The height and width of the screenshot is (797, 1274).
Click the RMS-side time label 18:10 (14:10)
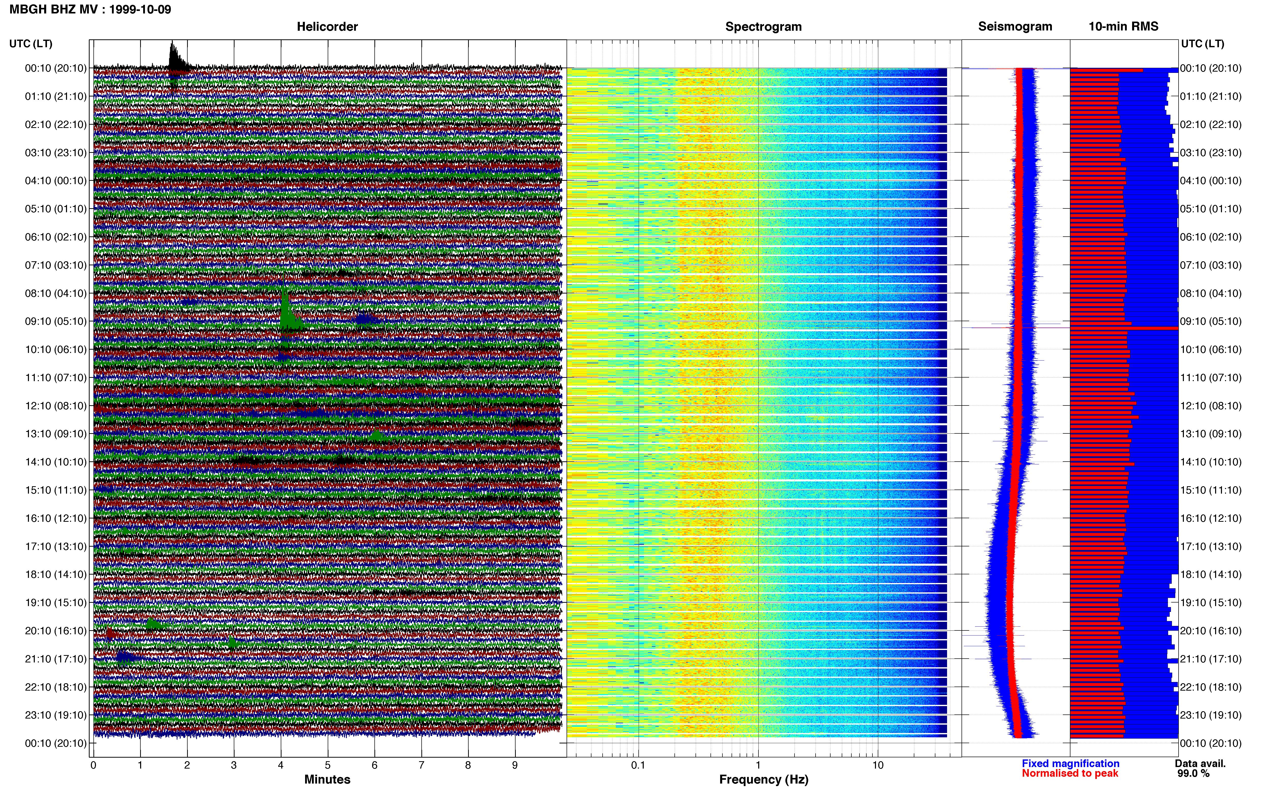point(1211,575)
